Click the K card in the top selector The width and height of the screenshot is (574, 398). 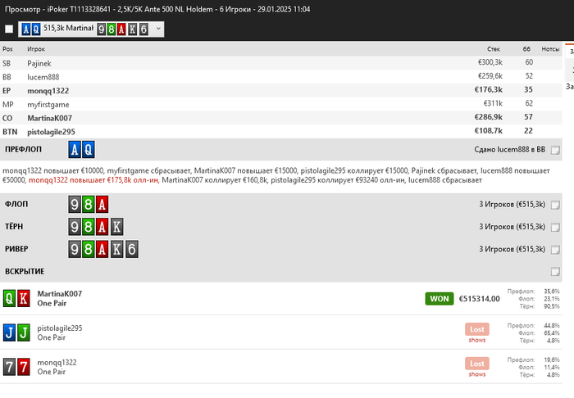coord(133,29)
